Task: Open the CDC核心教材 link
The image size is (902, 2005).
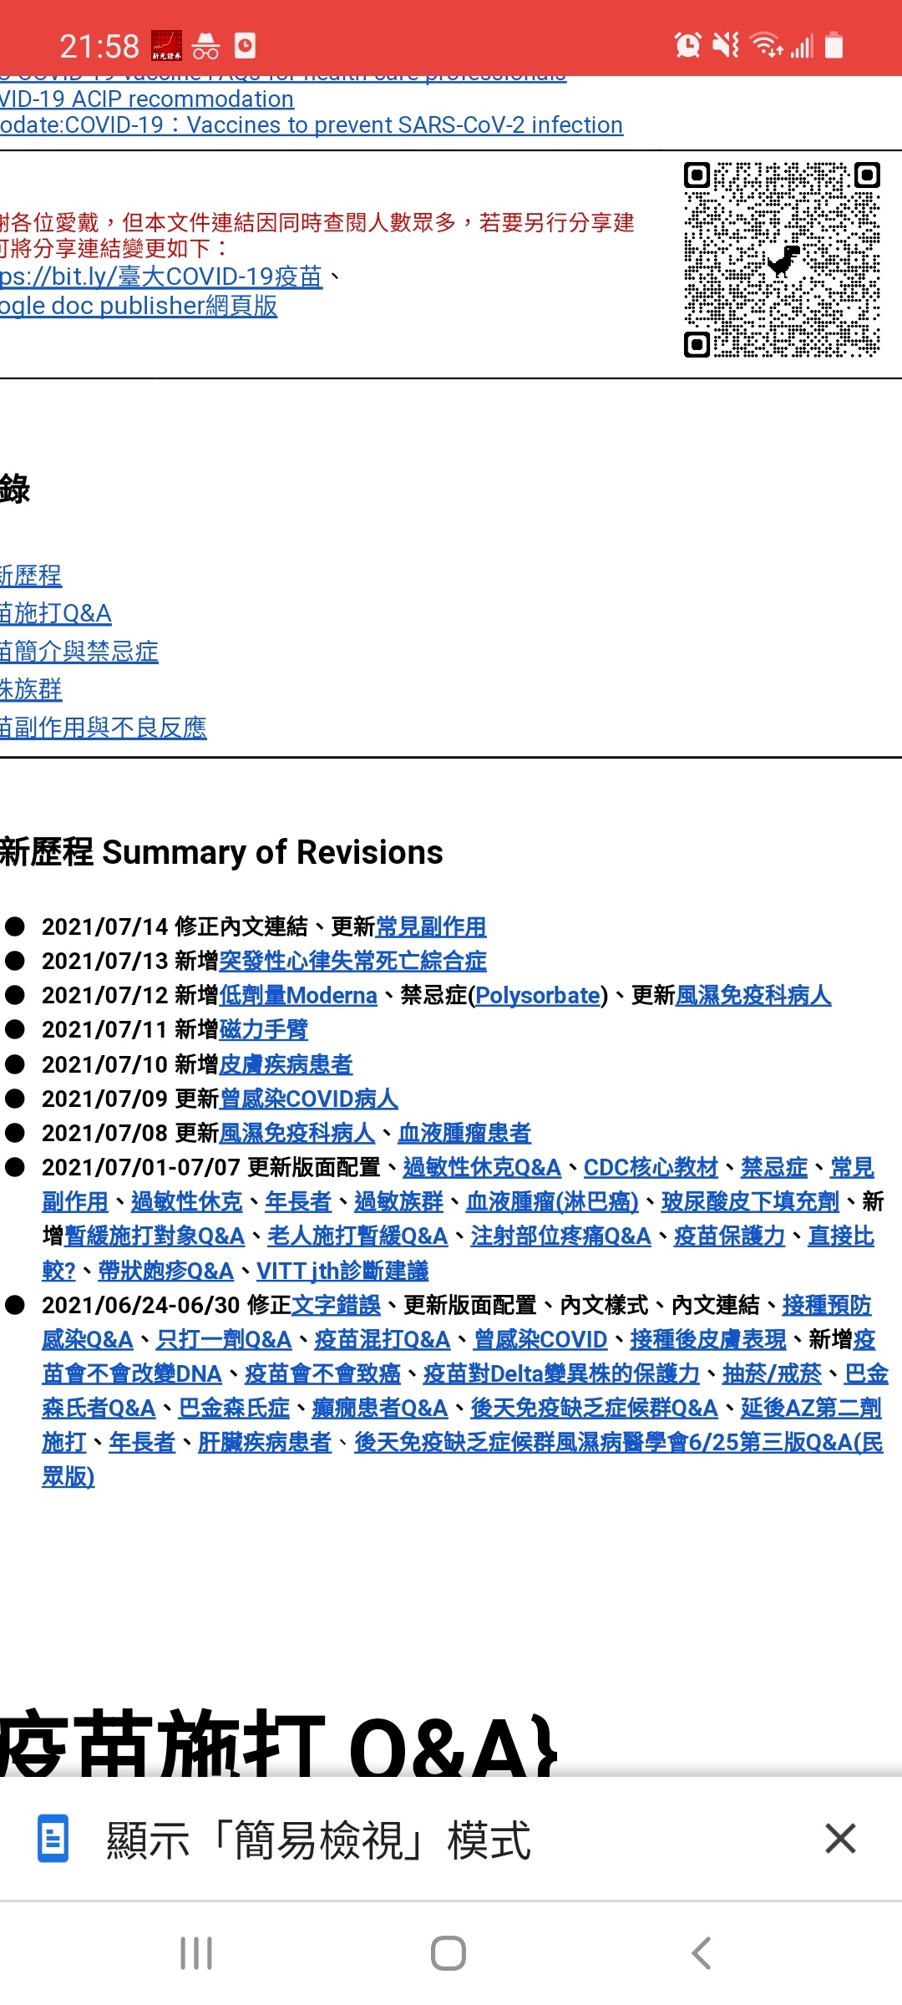Action: click(x=651, y=1167)
